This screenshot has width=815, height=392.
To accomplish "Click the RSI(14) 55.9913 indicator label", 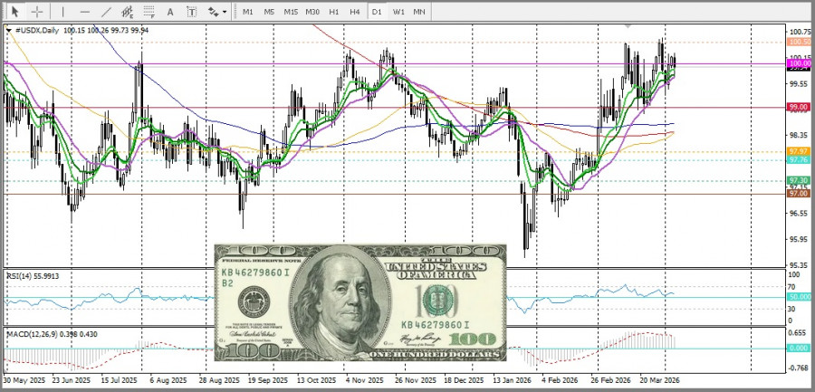I will tap(33, 276).
